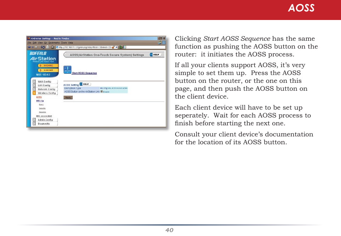
Task: Click the Apply button
Action: click(x=68, y=97)
